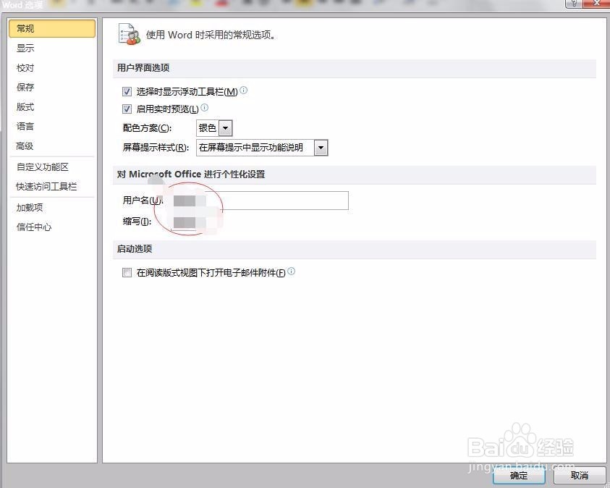Disable the 选择时显示浮动工具栏 checkbox
The height and width of the screenshot is (488, 610).
click(127, 91)
